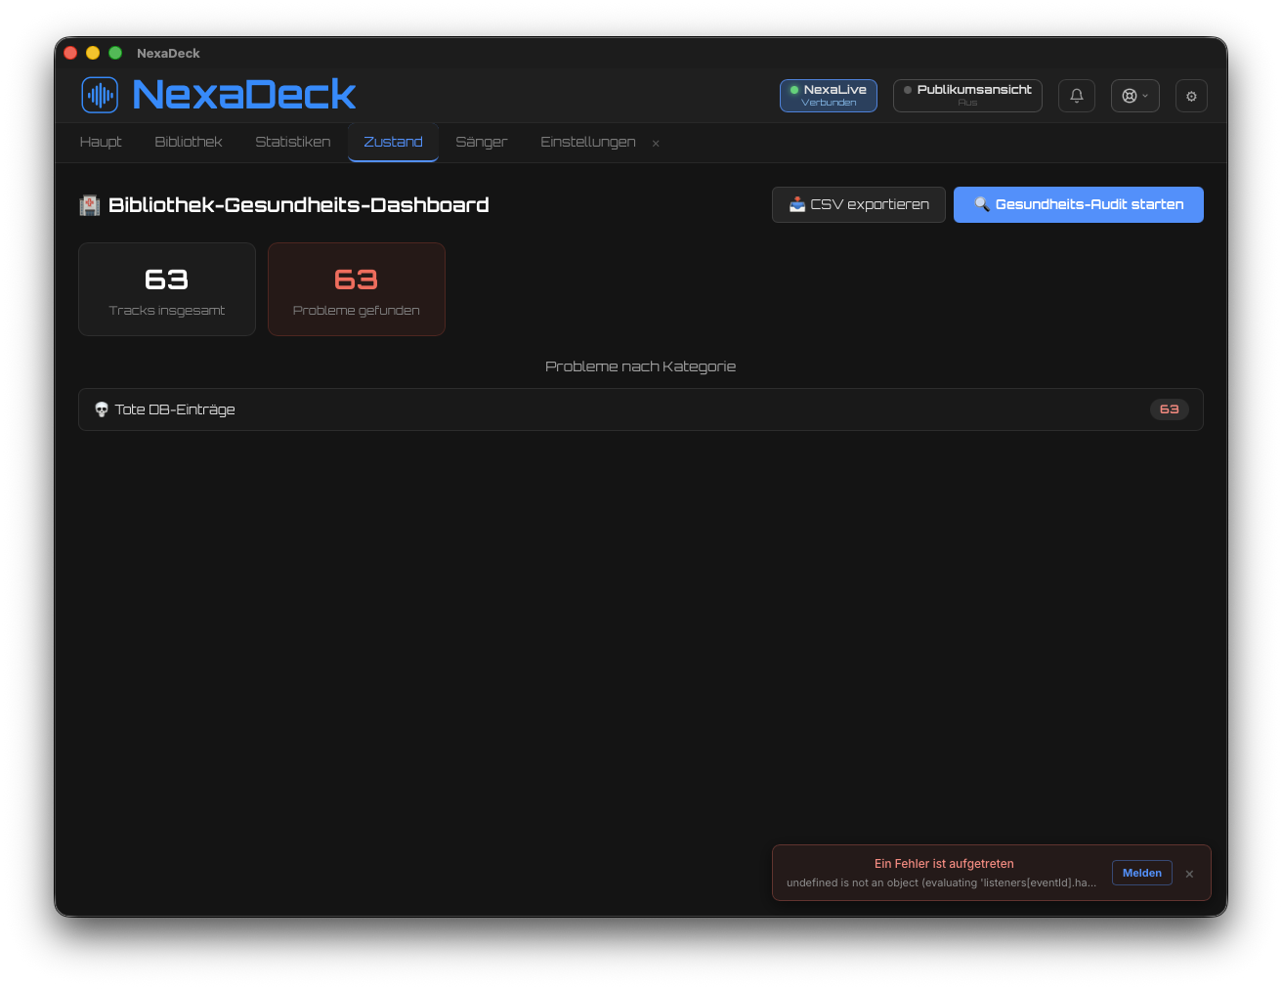Open the notifications bell
This screenshot has height=989, width=1282.
(x=1077, y=96)
